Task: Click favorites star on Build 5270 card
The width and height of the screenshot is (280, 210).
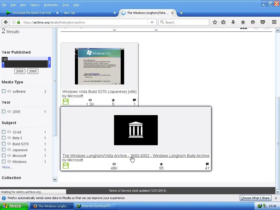Action: (x=113, y=100)
